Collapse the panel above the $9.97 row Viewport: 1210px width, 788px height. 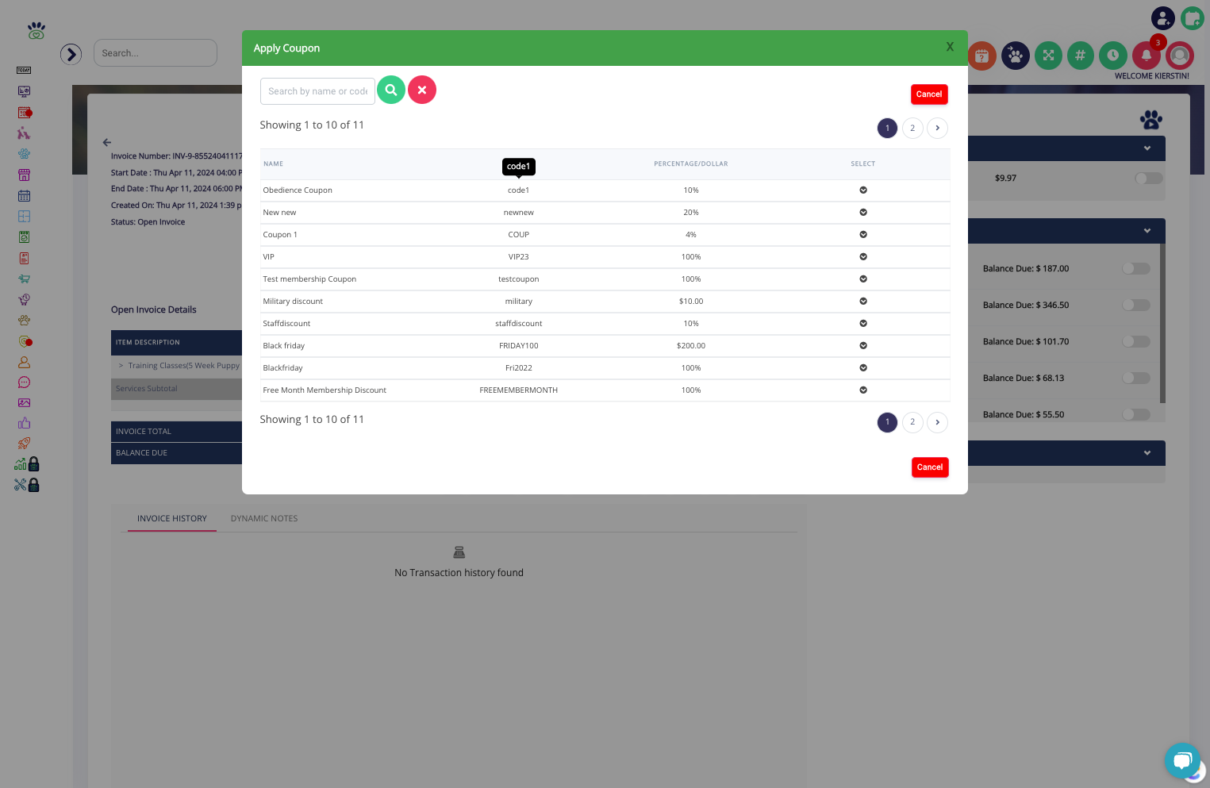click(1147, 148)
